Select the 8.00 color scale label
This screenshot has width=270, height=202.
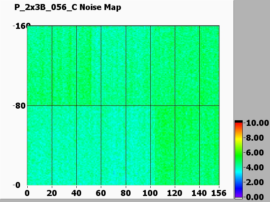(256, 137)
